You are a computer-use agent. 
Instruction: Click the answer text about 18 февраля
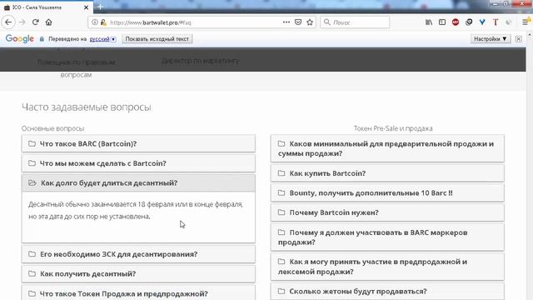coord(135,210)
